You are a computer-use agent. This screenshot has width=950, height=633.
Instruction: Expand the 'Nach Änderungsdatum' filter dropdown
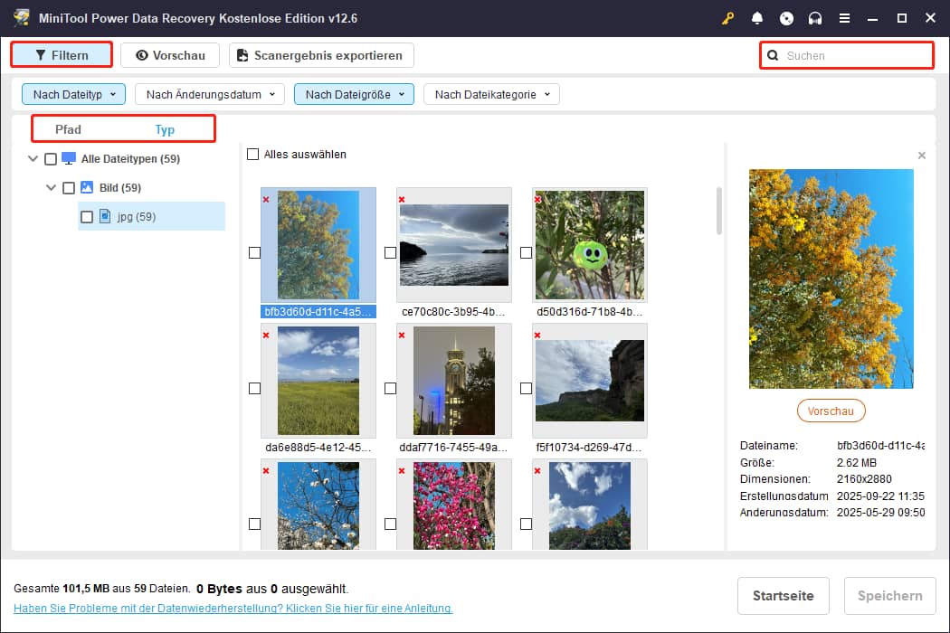210,94
